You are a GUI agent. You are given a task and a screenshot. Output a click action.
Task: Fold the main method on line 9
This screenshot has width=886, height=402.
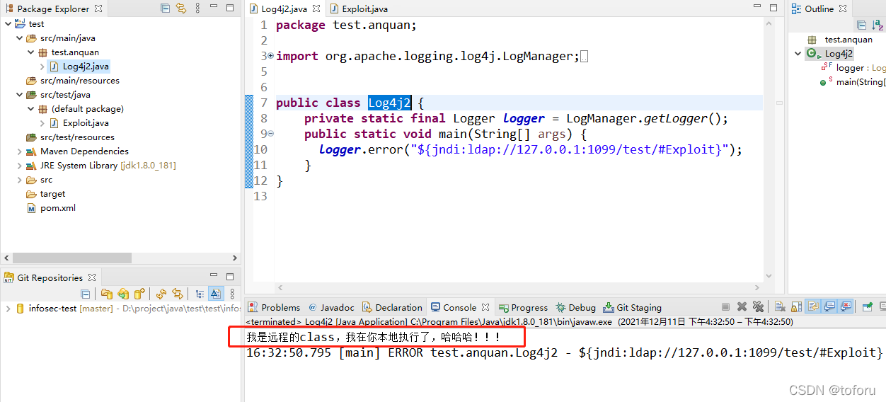(270, 134)
